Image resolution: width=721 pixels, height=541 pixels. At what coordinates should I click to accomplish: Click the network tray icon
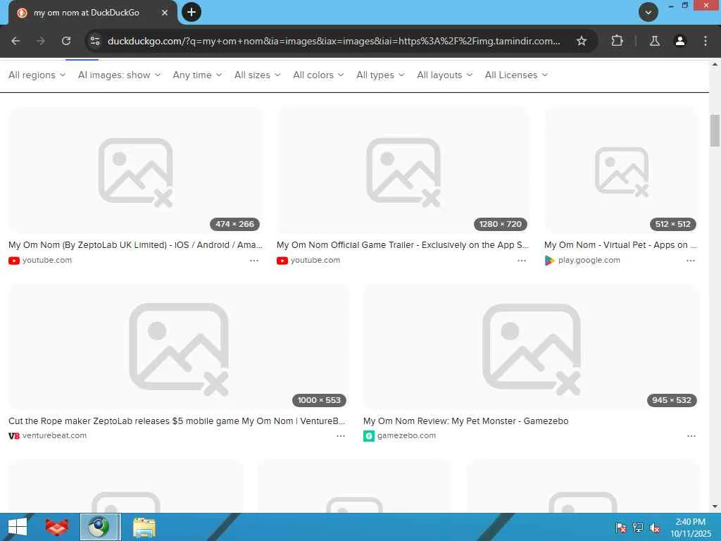[638, 528]
